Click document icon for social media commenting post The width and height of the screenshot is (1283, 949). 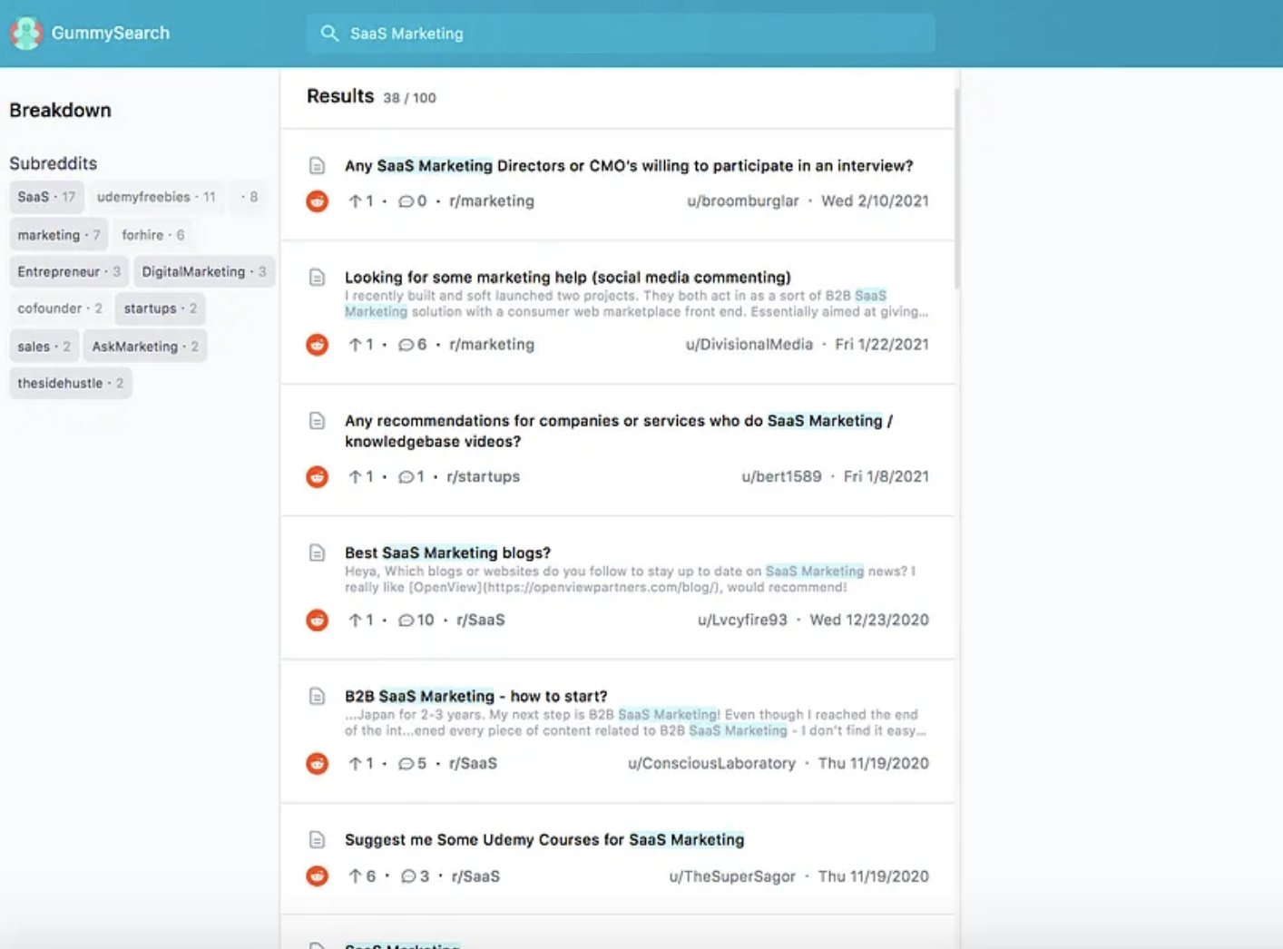click(317, 277)
